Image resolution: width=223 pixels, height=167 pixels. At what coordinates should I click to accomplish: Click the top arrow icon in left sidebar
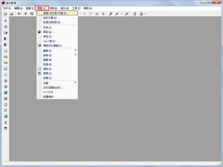(x=5, y=21)
